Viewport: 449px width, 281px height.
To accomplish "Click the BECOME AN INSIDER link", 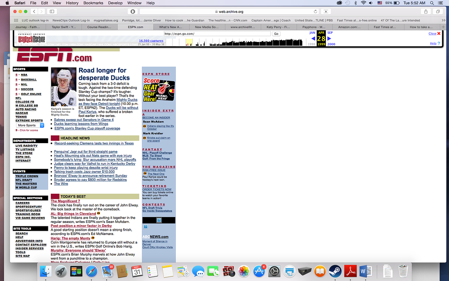I will [x=156, y=118].
